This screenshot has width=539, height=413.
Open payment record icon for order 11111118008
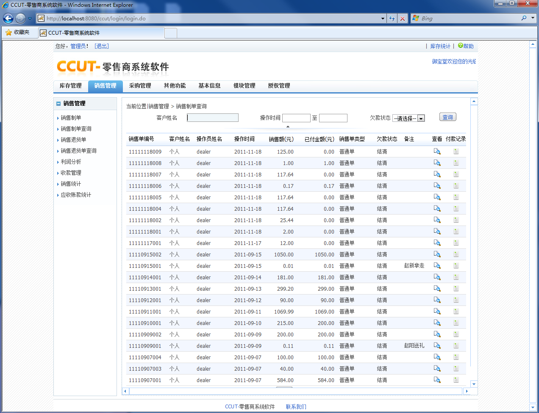point(456,163)
